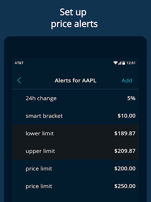
Task: Tap the $250.00 price limit value
Action: [125, 186]
